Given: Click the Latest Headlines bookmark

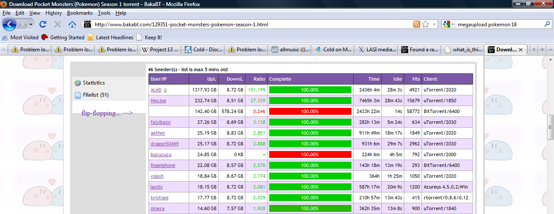Looking at the screenshot, I should (114, 38).
